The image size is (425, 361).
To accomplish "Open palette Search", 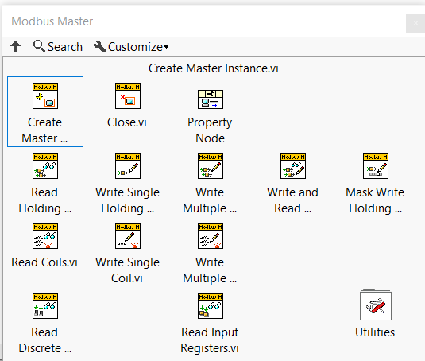I will pos(58,46).
